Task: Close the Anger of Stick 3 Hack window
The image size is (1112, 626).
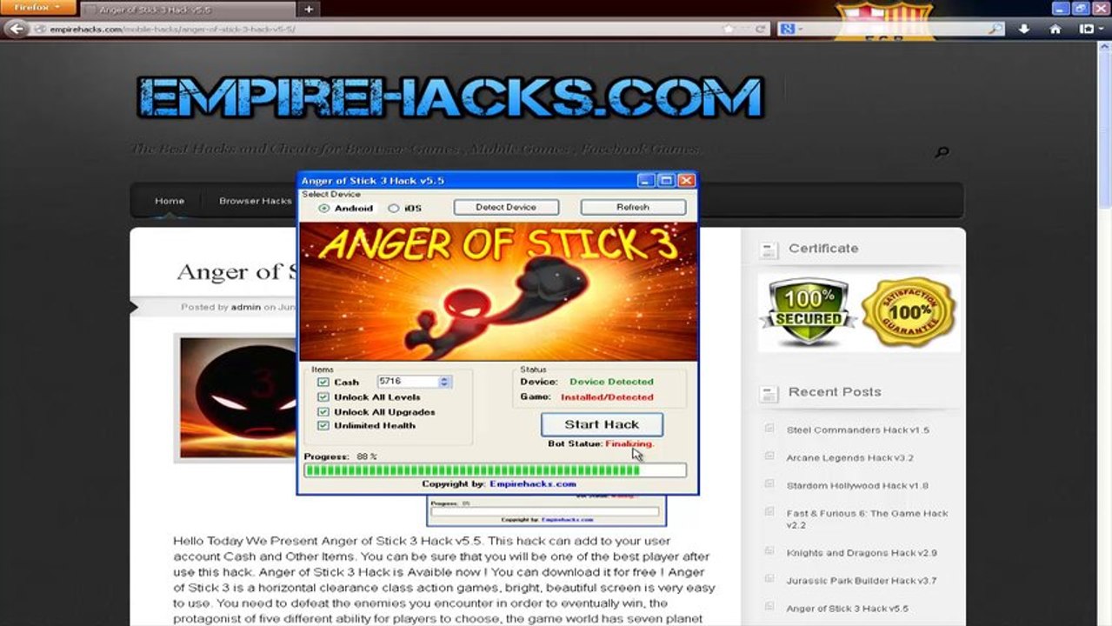Action: [686, 180]
